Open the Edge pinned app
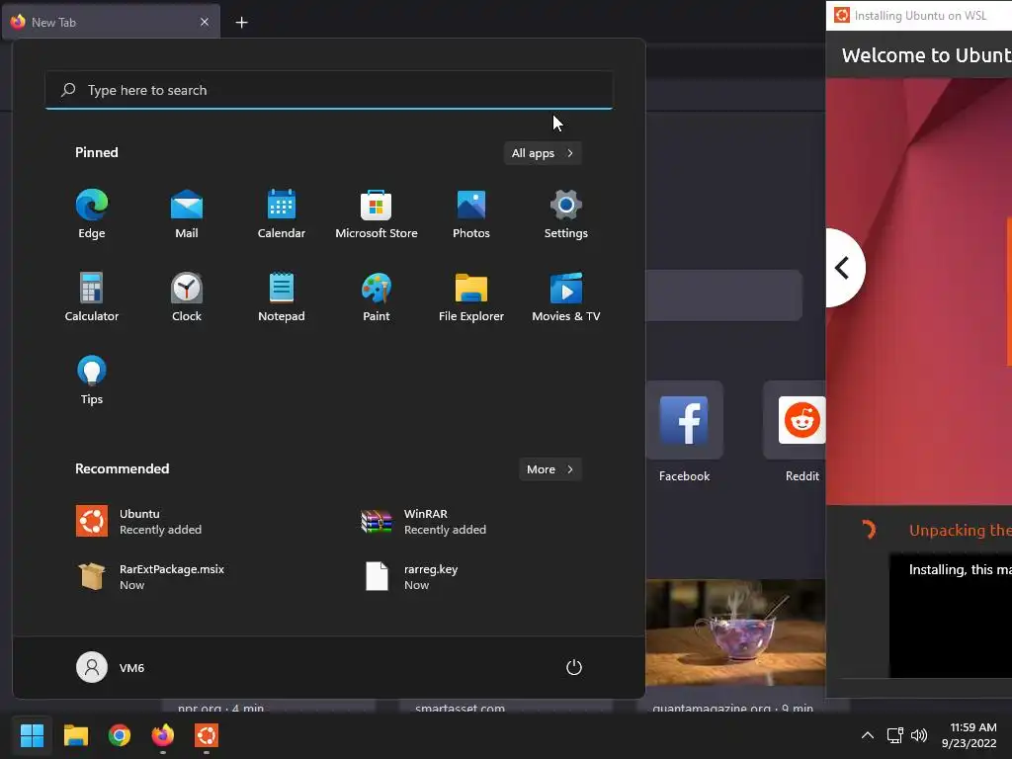The width and height of the screenshot is (1012, 759). click(92, 214)
